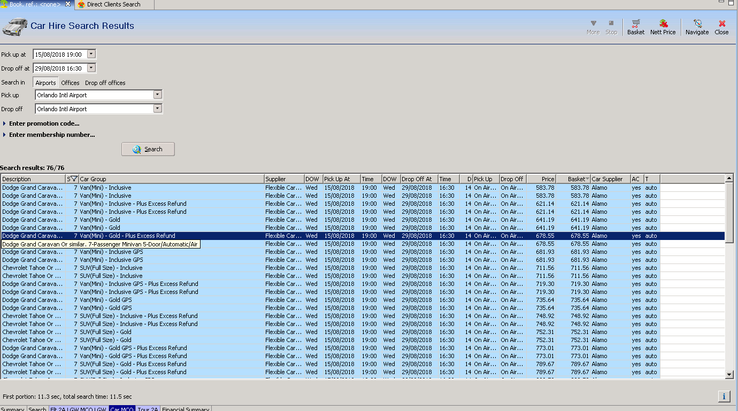Click the 748.92 price in first matching row

(545, 316)
